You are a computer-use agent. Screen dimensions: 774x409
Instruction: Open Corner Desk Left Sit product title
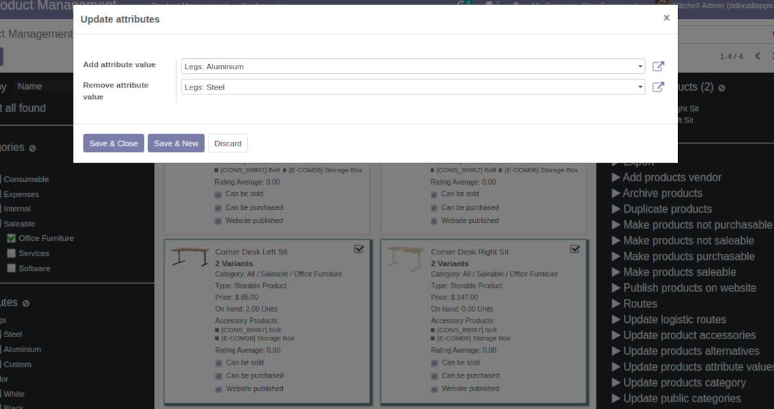[x=251, y=252]
